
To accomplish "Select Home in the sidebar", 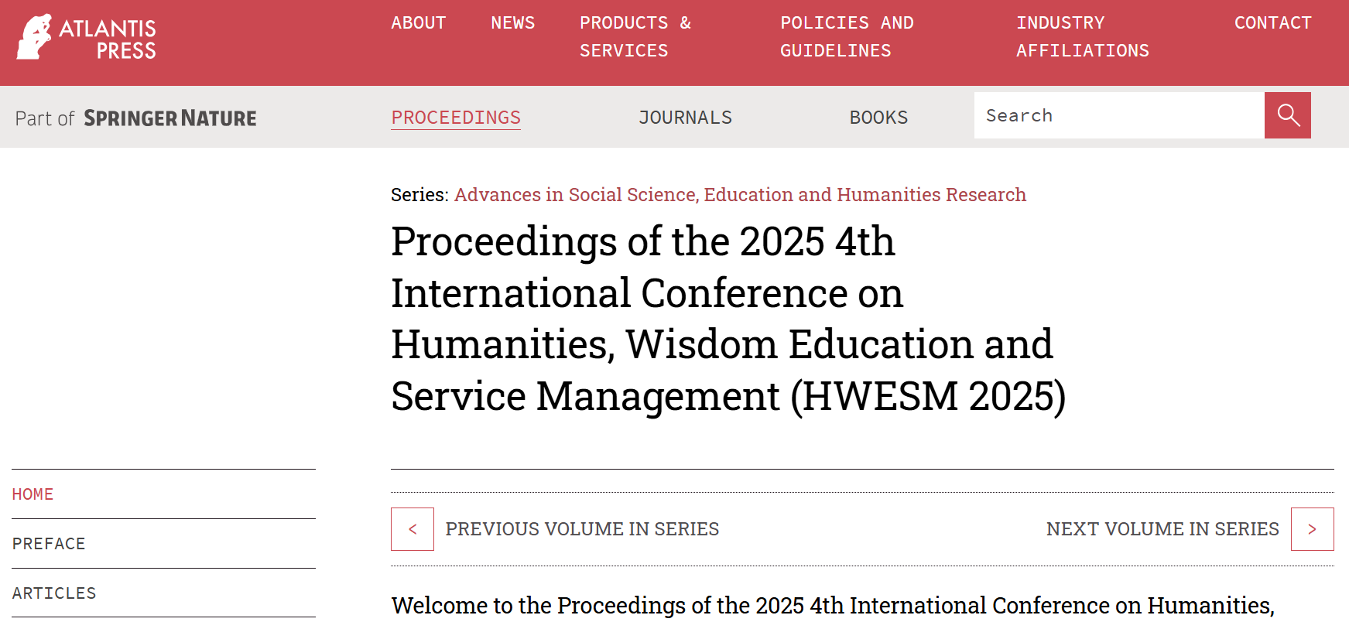I will (33, 494).
